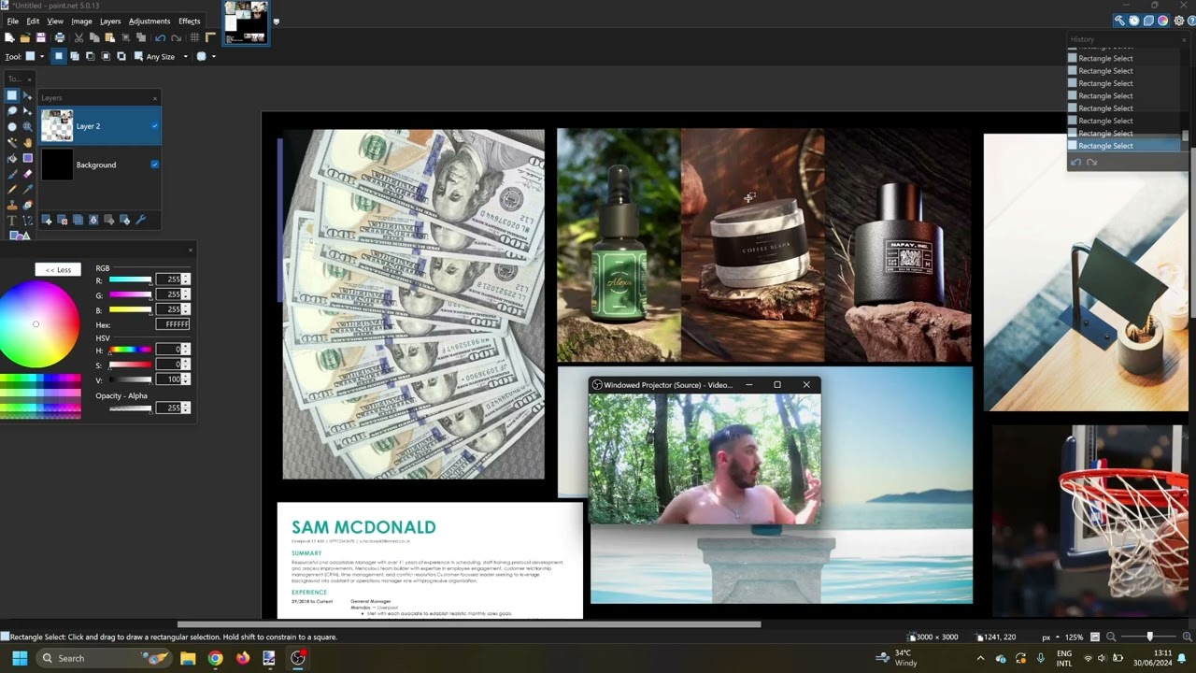Open the Edit menu
Image resolution: width=1196 pixels, height=673 pixels.
pos(33,21)
